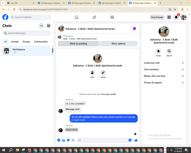The width and height of the screenshot is (191, 153).
Task: Click the chat list scrollbar
Action: click(x=52, y=51)
